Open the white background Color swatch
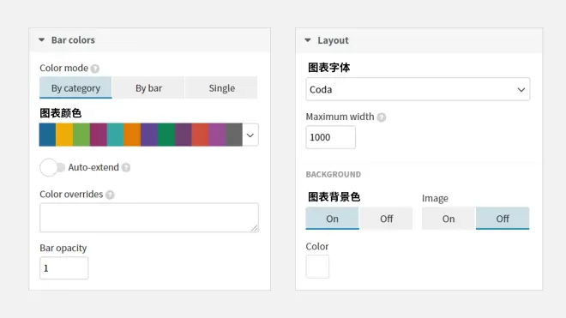 click(x=317, y=267)
